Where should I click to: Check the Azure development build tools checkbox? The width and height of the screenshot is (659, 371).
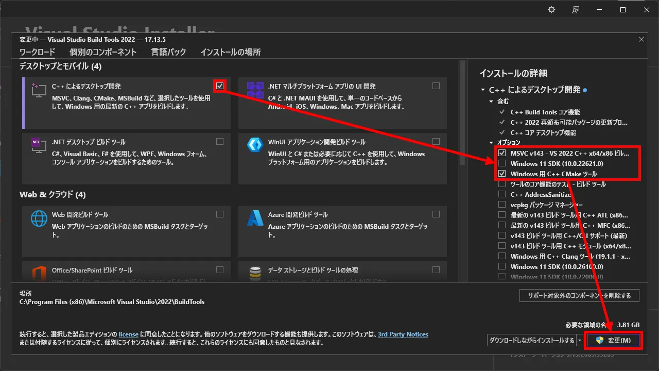(x=436, y=214)
